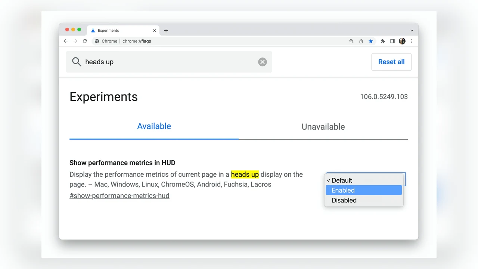Open the #show-performance-metrics-hud link
The image size is (478, 269).
click(119, 195)
